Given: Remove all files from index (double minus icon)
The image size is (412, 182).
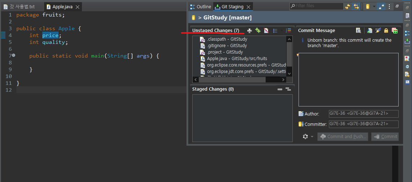Looking at the screenshot, I should pyautogui.click(x=288, y=89).
